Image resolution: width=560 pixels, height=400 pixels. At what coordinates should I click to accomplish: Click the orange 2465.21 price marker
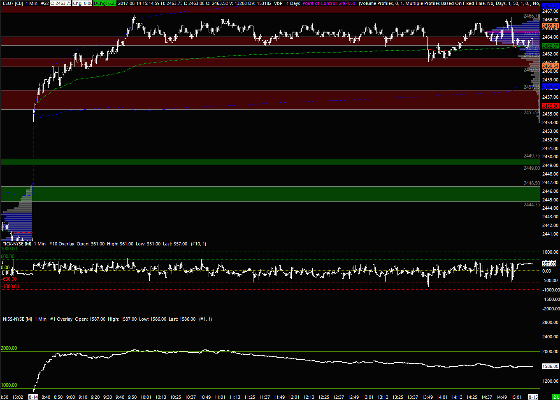(551, 25)
